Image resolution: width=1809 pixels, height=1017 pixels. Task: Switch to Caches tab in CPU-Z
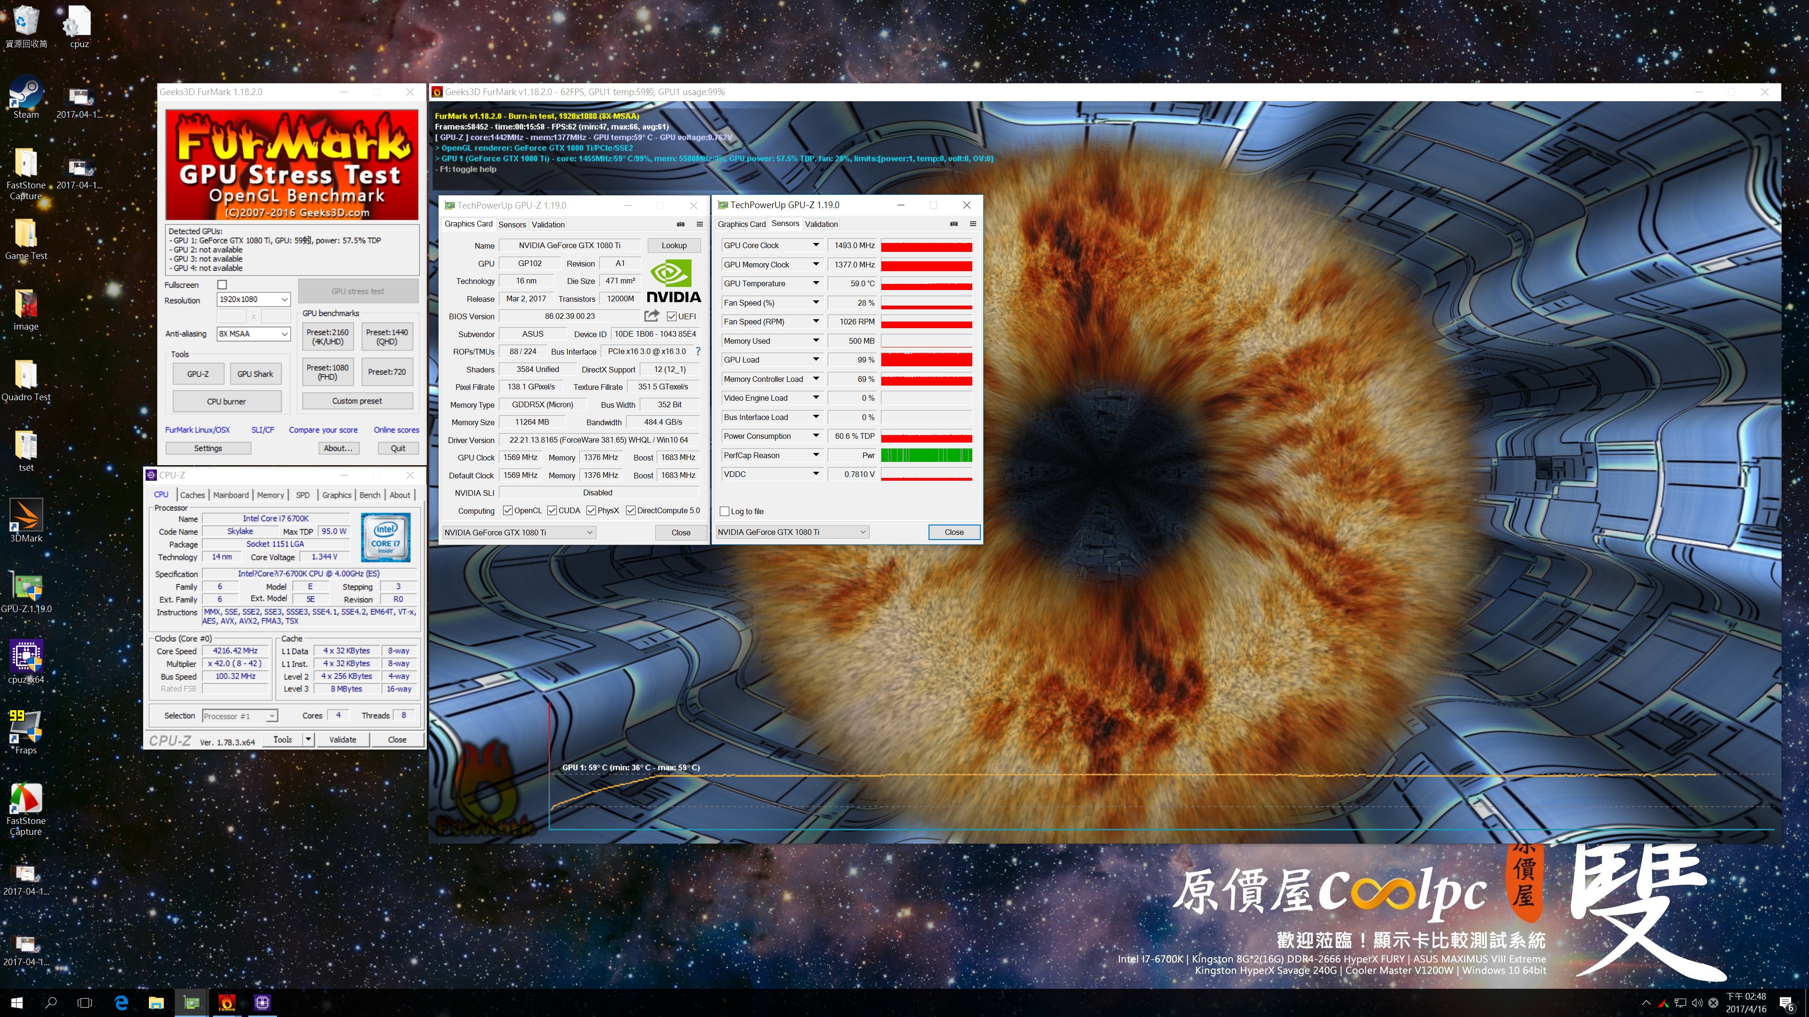point(192,495)
